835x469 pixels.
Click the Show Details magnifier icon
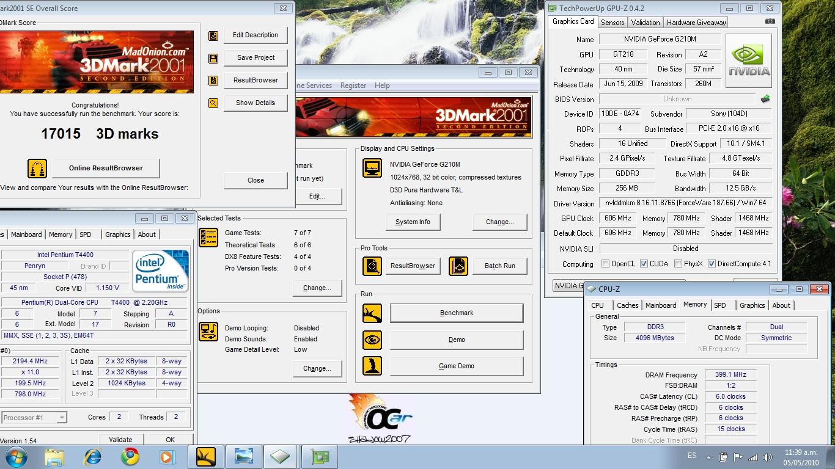coord(213,103)
